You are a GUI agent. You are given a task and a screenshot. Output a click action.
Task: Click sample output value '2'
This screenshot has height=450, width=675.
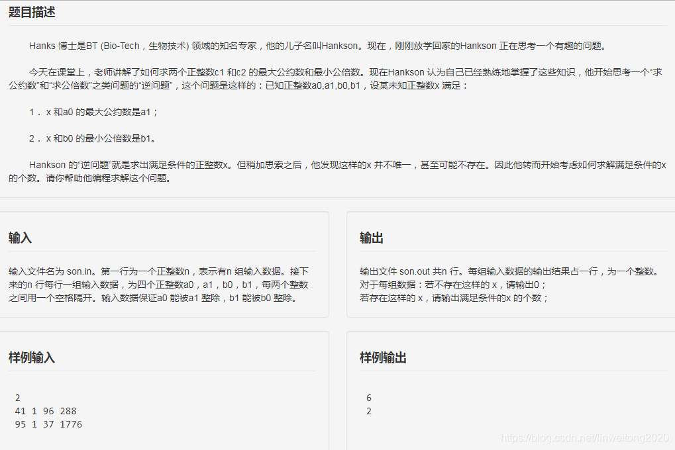click(369, 411)
